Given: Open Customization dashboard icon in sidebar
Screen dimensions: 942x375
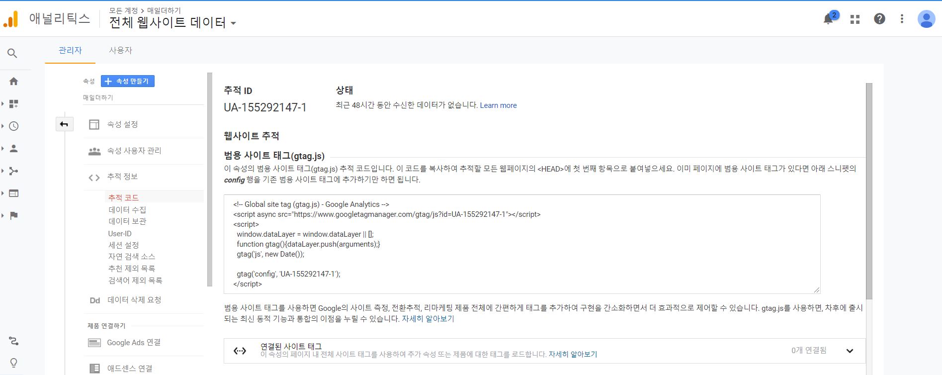Looking at the screenshot, I should 14,103.
